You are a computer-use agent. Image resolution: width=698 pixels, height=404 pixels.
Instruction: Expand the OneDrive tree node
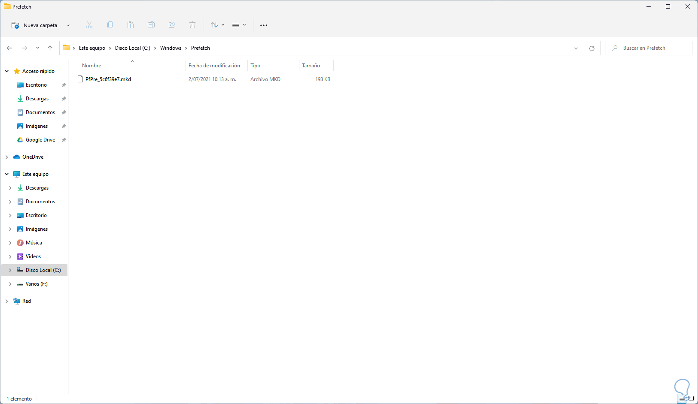pos(7,157)
